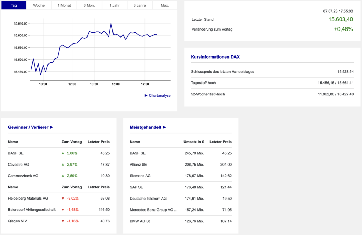Select the 1 Jahr chart tab
362x235 pixels.
115,5
